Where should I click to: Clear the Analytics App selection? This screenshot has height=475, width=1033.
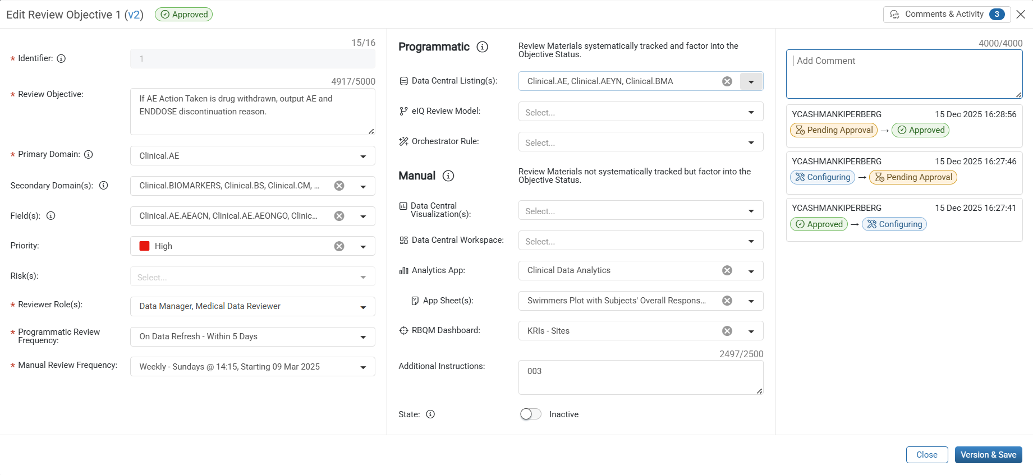tap(727, 270)
